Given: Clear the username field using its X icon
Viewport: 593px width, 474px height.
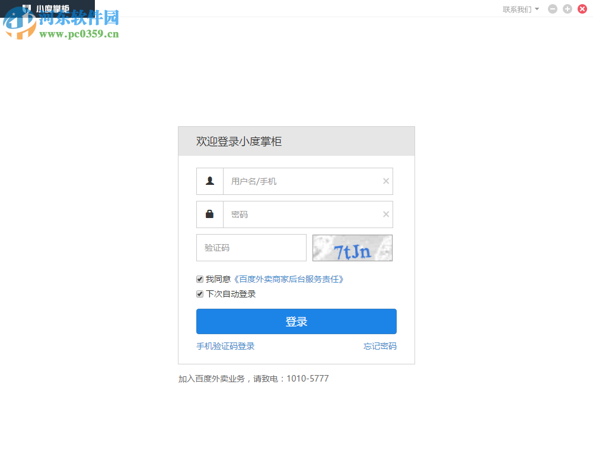Looking at the screenshot, I should [x=385, y=181].
